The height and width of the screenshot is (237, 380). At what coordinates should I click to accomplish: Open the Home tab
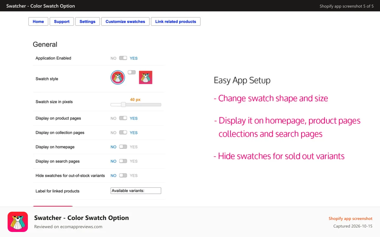click(x=38, y=21)
